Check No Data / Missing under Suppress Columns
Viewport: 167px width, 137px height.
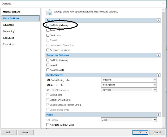[x=48, y=60]
